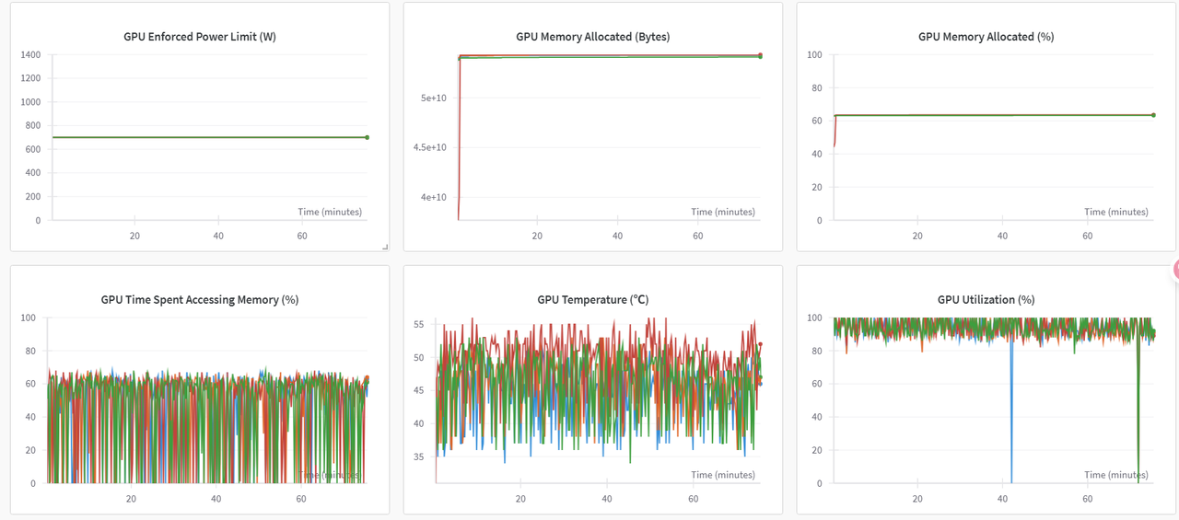
Task: Select the GPU Enforced Power Limit (W) title
Action: tap(200, 37)
